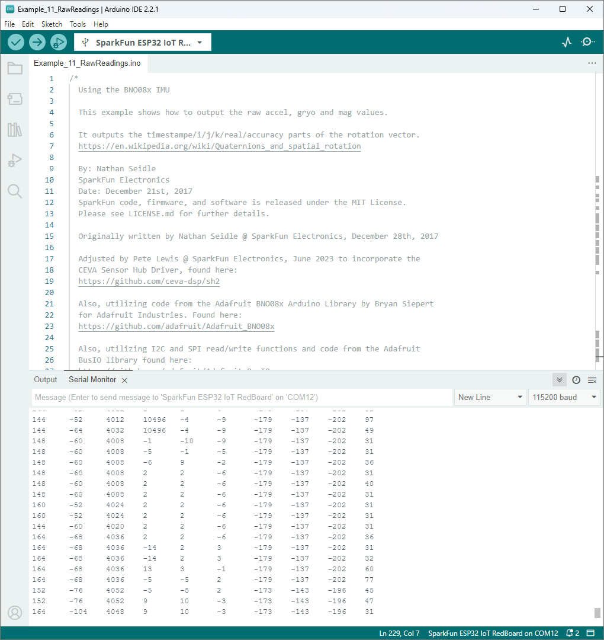Toggle timestamp clock icon in Serial Monitor
604x640 pixels.
click(x=576, y=380)
